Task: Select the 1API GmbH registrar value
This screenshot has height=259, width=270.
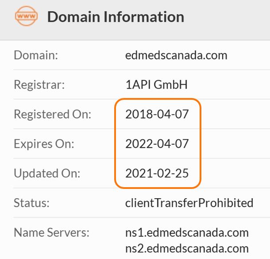Action: [x=156, y=85]
